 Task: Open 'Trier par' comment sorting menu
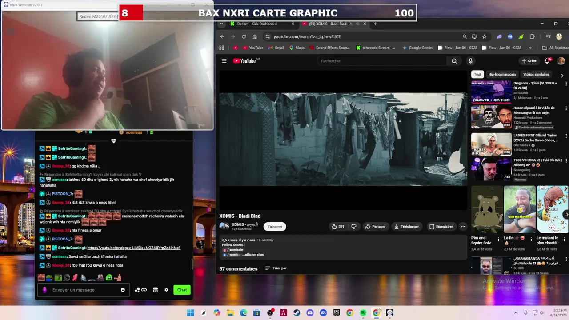click(x=276, y=268)
